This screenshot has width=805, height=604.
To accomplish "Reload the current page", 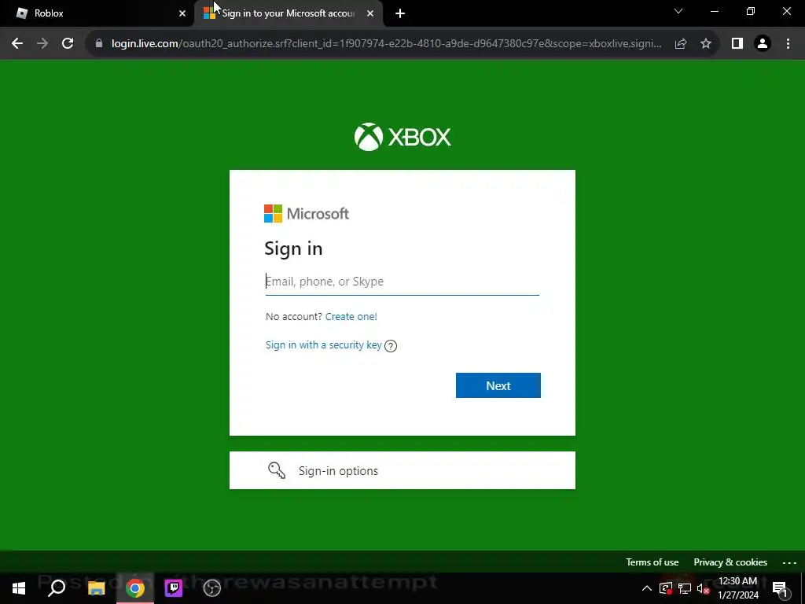I will click(68, 44).
